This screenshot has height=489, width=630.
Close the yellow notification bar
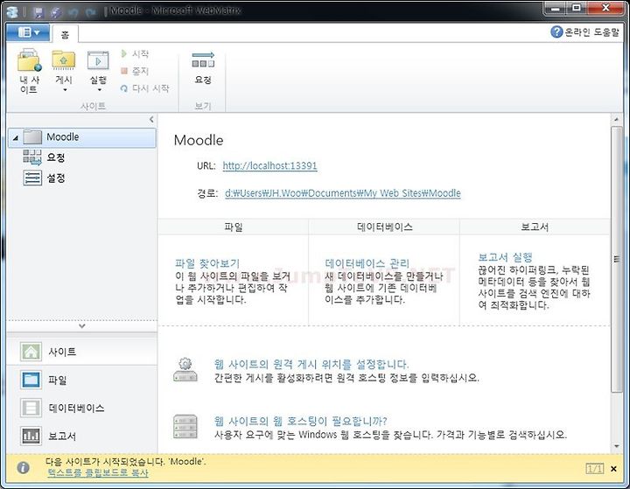613,469
